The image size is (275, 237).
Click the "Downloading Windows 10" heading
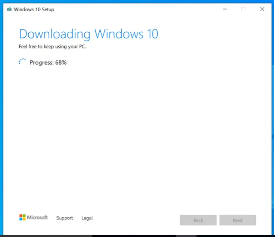[89, 34]
